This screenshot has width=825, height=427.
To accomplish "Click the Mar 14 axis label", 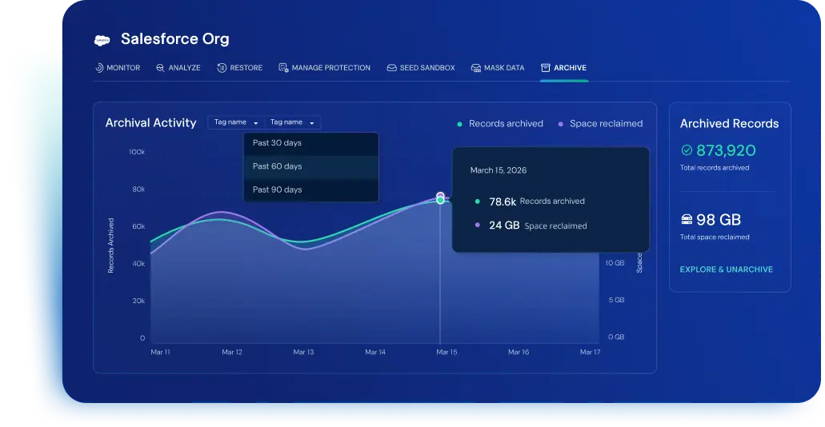I will pos(375,353).
